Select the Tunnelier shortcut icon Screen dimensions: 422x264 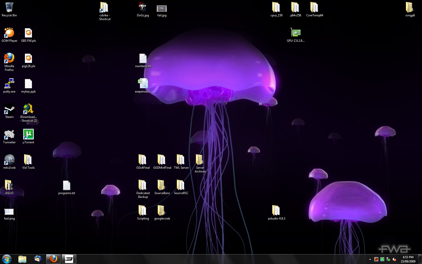(9, 137)
